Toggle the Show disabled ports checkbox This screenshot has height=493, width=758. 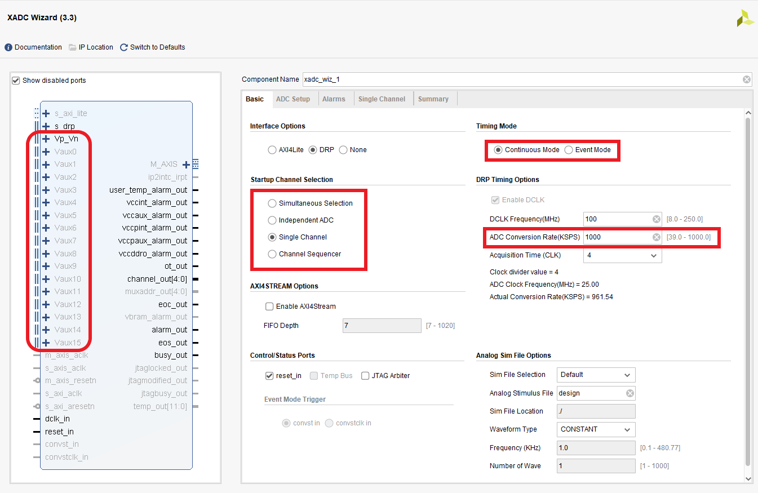pos(16,80)
